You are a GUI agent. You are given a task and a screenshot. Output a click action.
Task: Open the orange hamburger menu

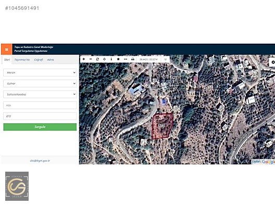pos(7,49)
